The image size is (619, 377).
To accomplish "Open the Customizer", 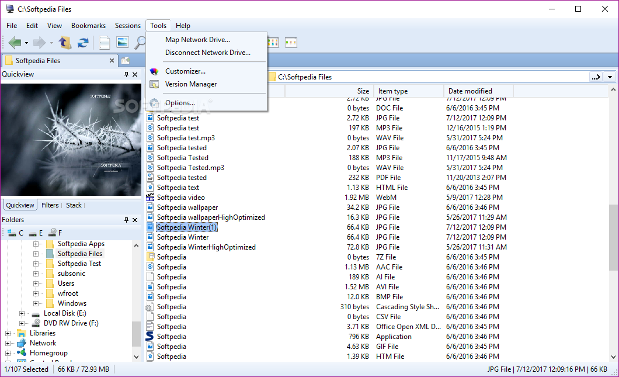I will 186,71.
